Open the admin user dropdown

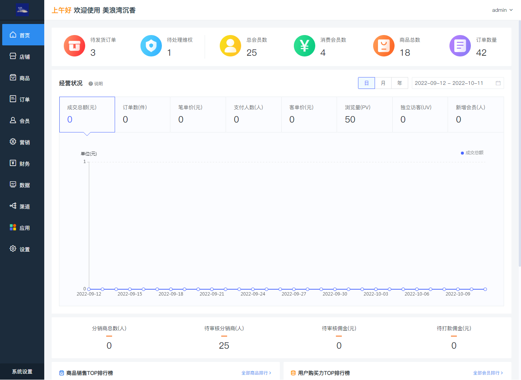pyautogui.click(x=502, y=10)
